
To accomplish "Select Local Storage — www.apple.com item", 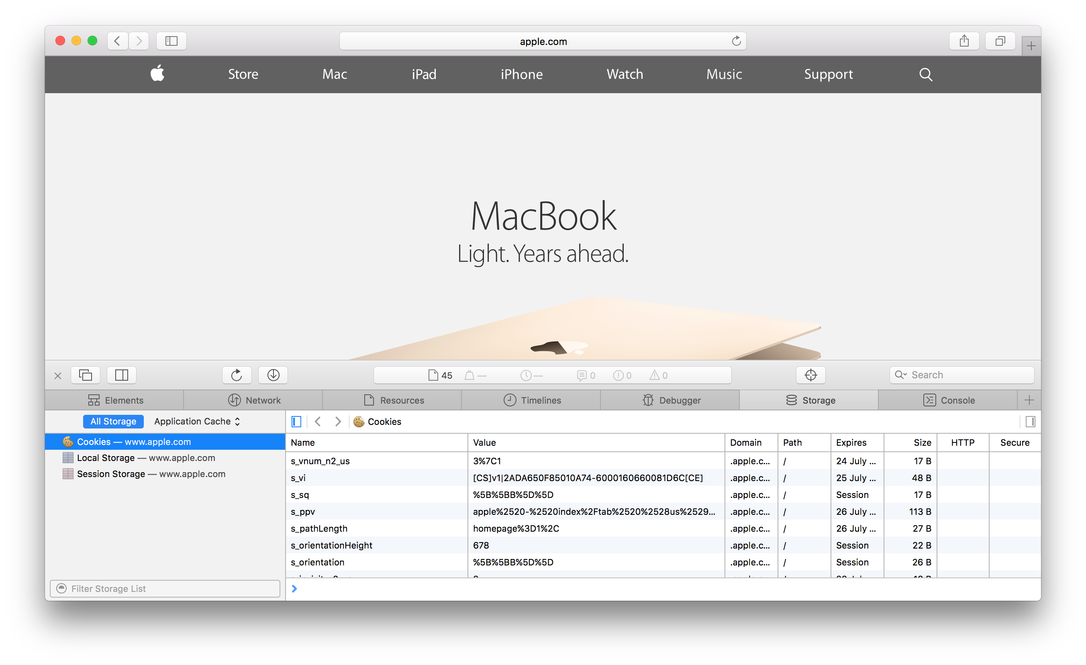I will point(146,458).
